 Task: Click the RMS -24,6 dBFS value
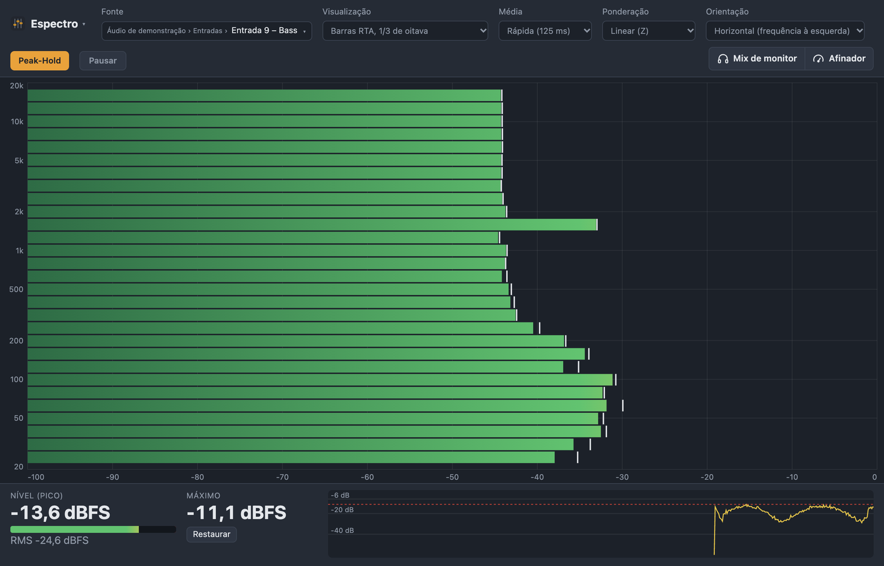(x=50, y=541)
